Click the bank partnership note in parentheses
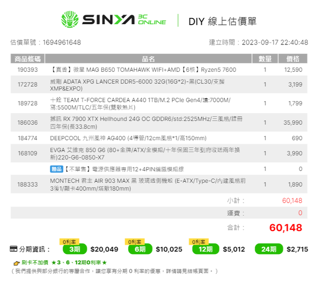The image size is (318, 284). point(114,271)
